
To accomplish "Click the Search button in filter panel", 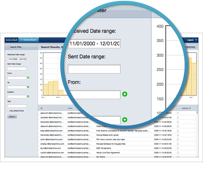I will (12, 116).
